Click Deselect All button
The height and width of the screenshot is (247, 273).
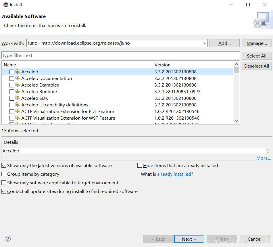(257, 66)
